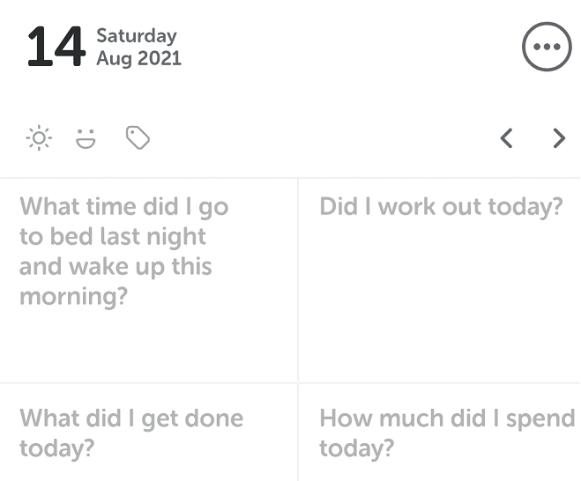Click "How much did I spend today?" field
The width and height of the screenshot is (581, 481).
pyautogui.click(x=446, y=433)
